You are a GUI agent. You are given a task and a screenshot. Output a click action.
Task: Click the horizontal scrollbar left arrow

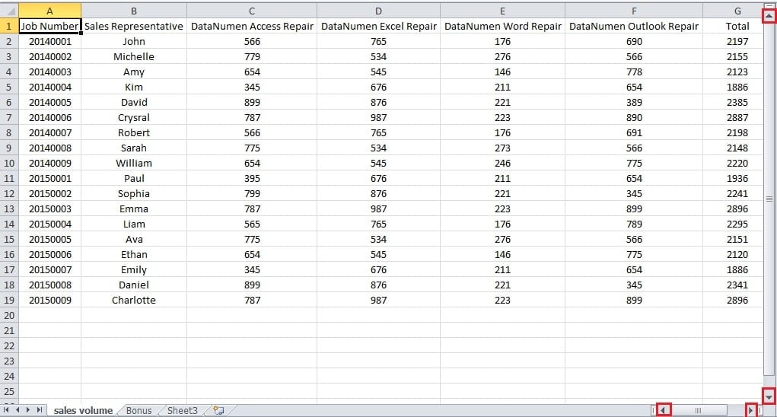click(x=663, y=410)
